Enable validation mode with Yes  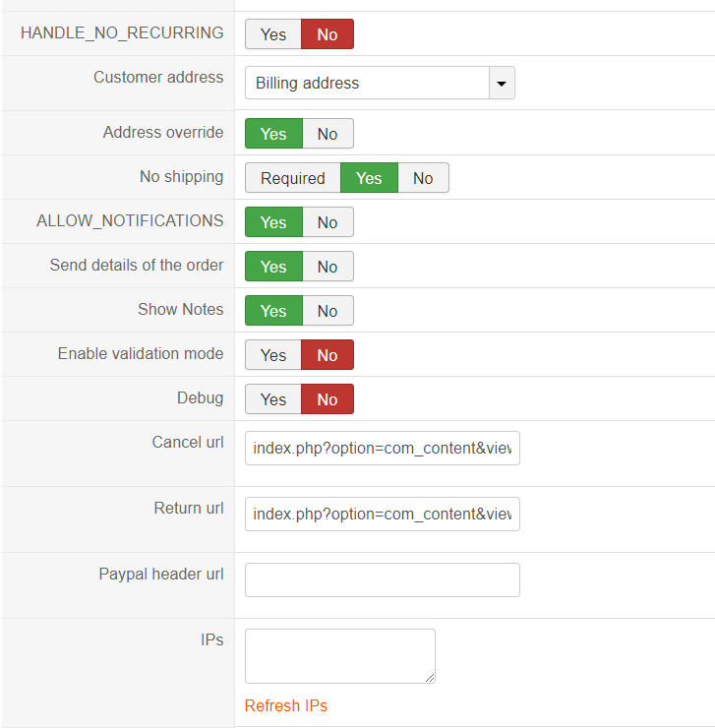tap(273, 355)
